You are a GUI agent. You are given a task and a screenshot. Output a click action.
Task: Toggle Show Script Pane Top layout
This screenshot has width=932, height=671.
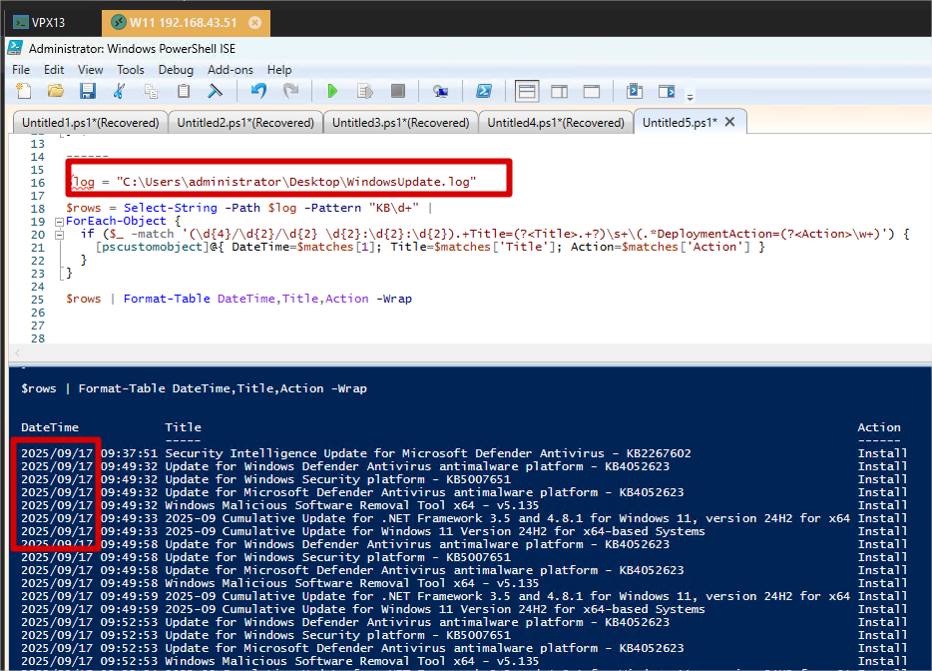point(527,92)
